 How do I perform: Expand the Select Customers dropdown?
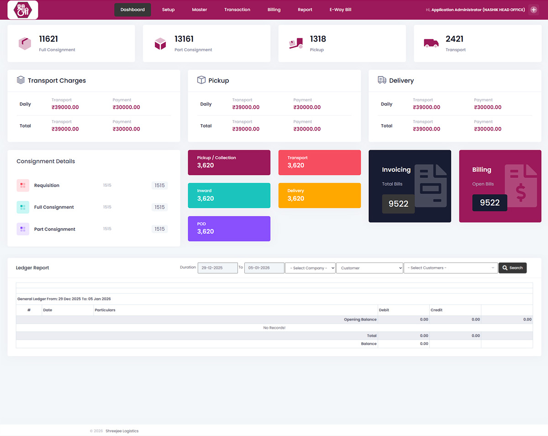[x=450, y=268]
